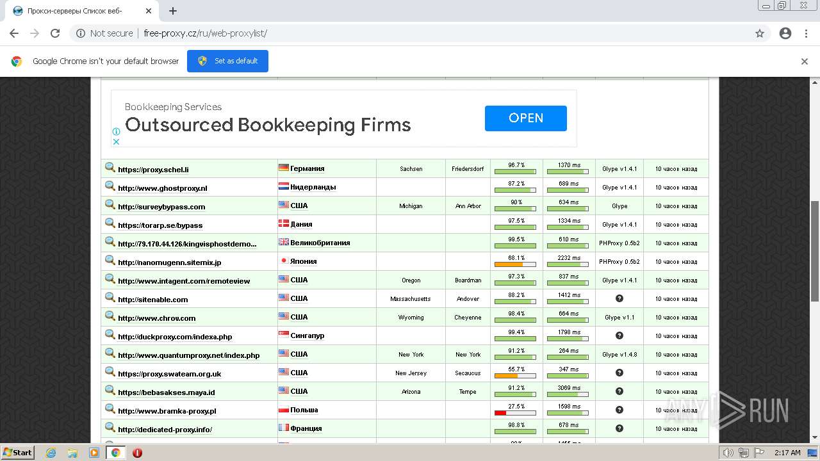The image size is (820, 461).
Task: Open the http://surveybypass.com link
Action: (161, 207)
